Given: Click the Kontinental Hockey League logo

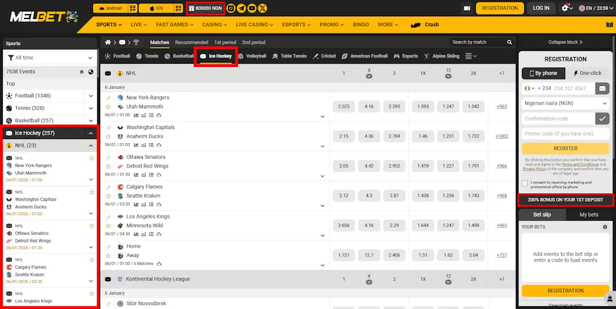Looking at the screenshot, I should click(120, 279).
